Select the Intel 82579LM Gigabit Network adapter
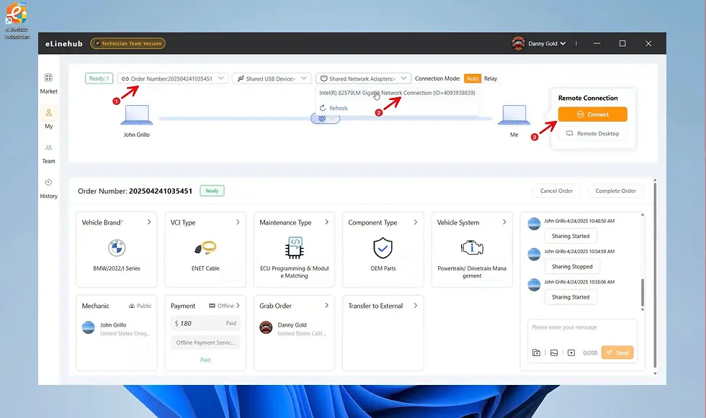Screen dimensions: 706x418 tap(397, 93)
